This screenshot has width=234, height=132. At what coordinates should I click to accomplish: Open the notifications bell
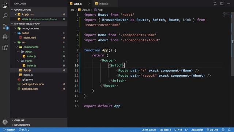[x=229, y=130]
